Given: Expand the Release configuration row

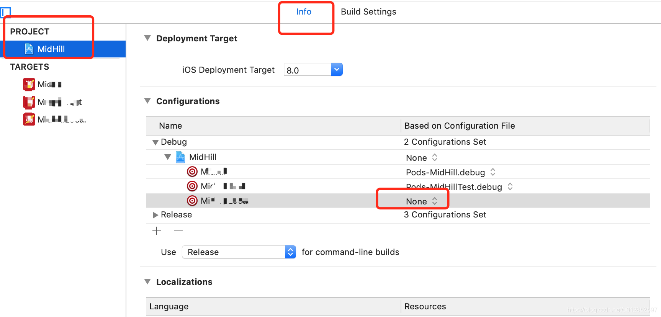Looking at the screenshot, I should (x=155, y=215).
